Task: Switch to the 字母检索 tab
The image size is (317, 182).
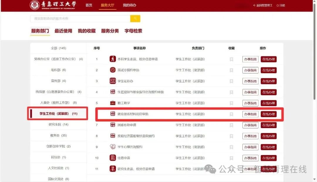Action: pos(134,31)
